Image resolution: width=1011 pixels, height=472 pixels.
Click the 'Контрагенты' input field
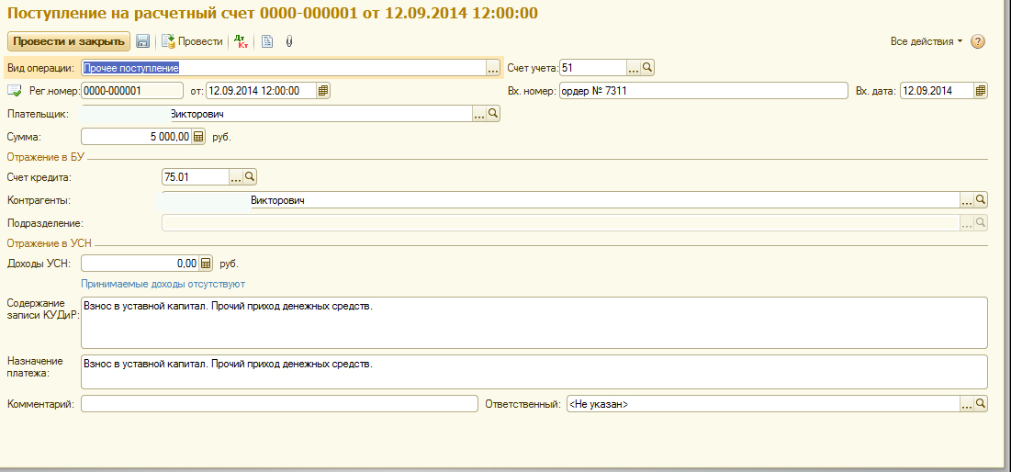click(x=560, y=200)
